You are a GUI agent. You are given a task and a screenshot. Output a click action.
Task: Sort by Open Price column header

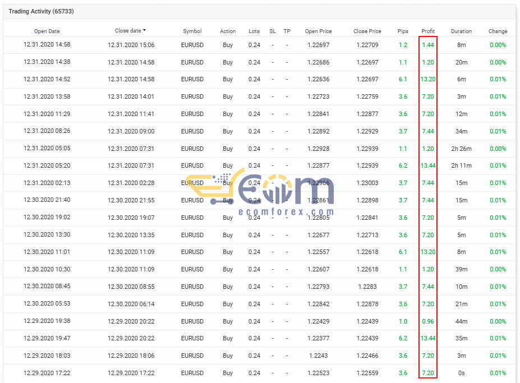pos(319,31)
